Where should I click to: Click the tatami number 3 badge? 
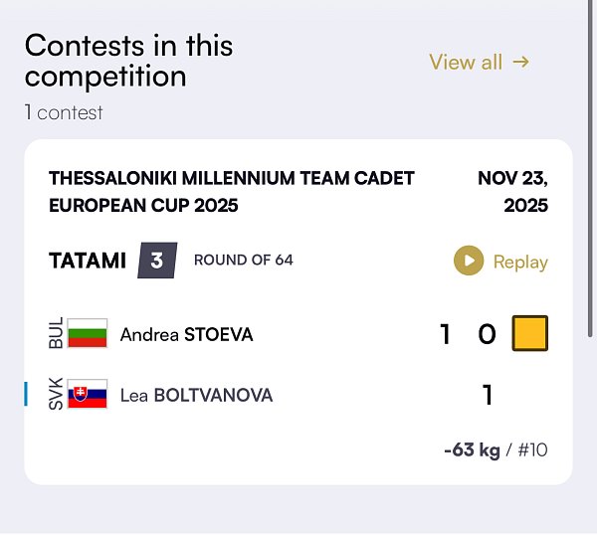click(x=157, y=261)
